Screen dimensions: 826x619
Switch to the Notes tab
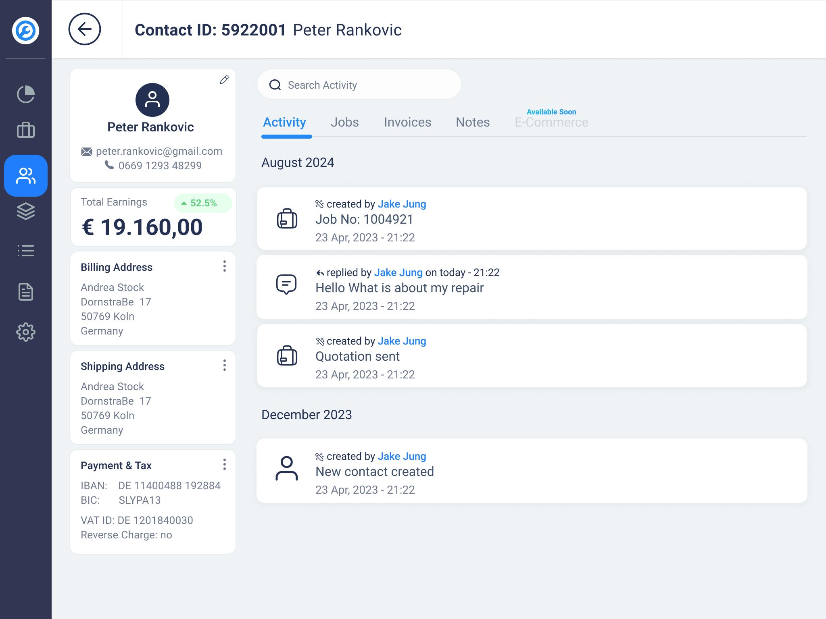[472, 122]
